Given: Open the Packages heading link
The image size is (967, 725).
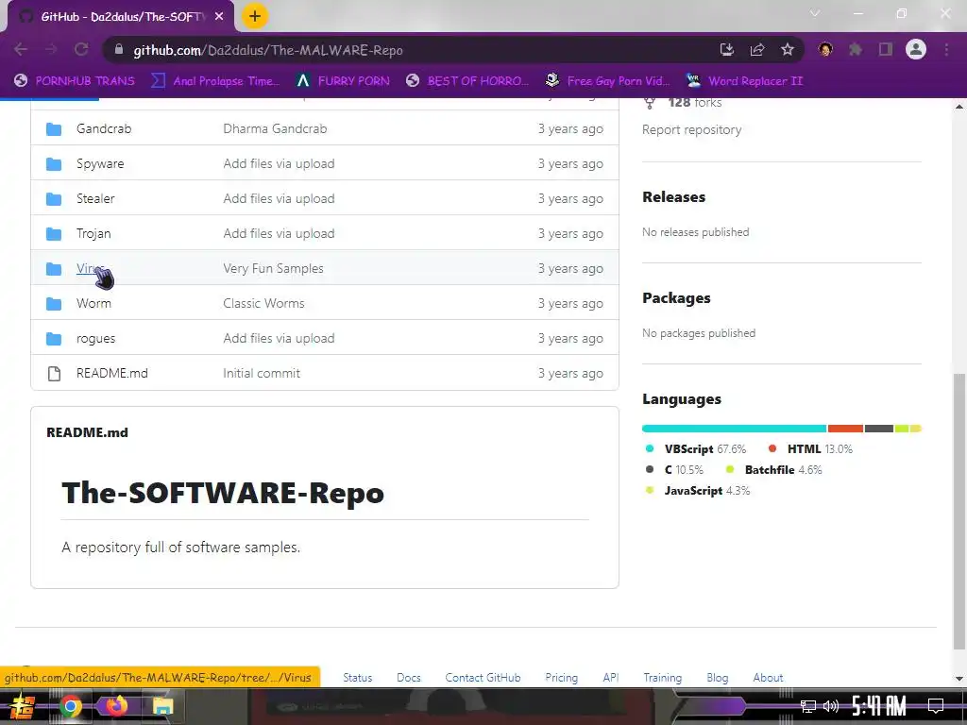Looking at the screenshot, I should pos(676,297).
